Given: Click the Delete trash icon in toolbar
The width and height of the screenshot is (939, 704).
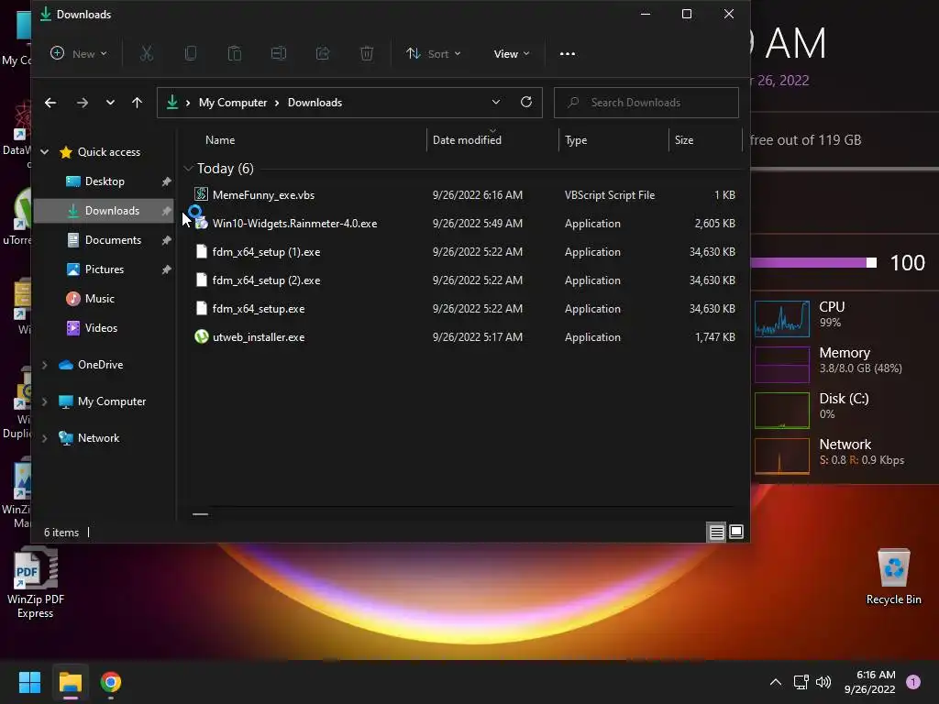Looking at the screenshot, I should [367, 54].
